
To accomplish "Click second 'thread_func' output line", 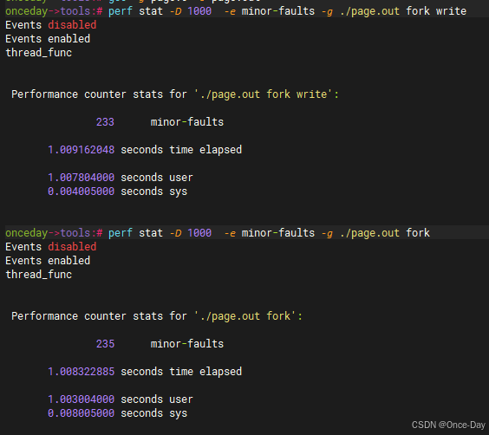I will point(39,275).
